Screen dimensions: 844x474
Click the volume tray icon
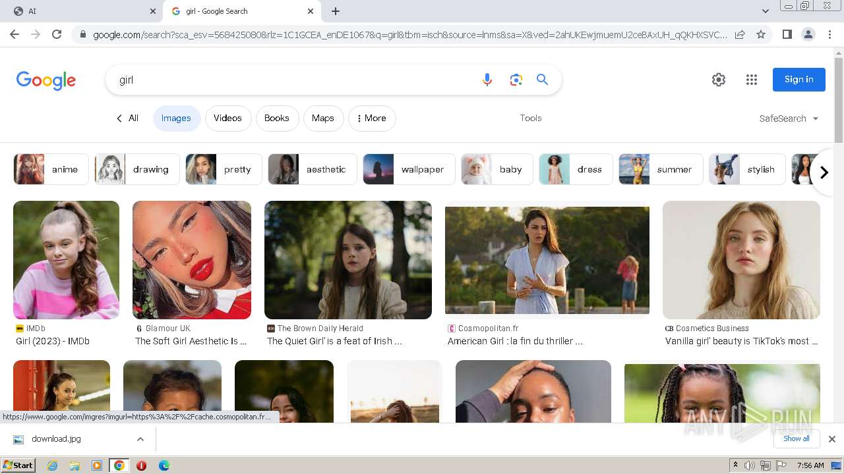click(x=750, y=465)
